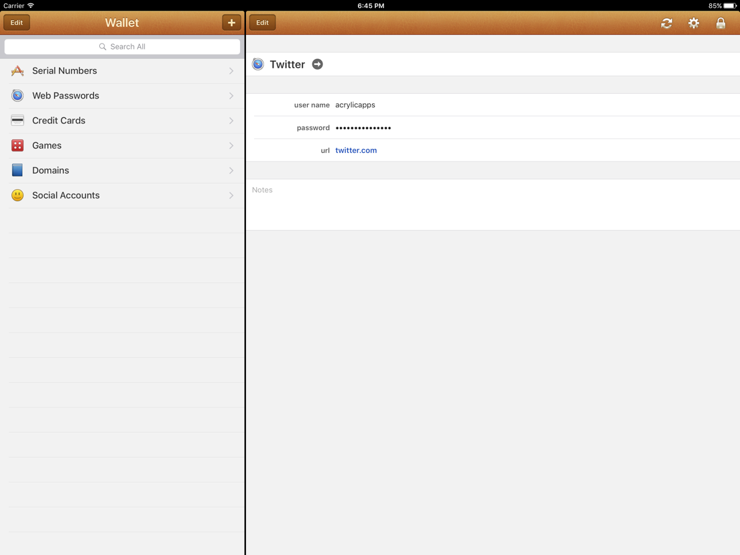Open the Web Passwords category
The image size is (740, 555).
pyautogui.click(x=122, y=96)
